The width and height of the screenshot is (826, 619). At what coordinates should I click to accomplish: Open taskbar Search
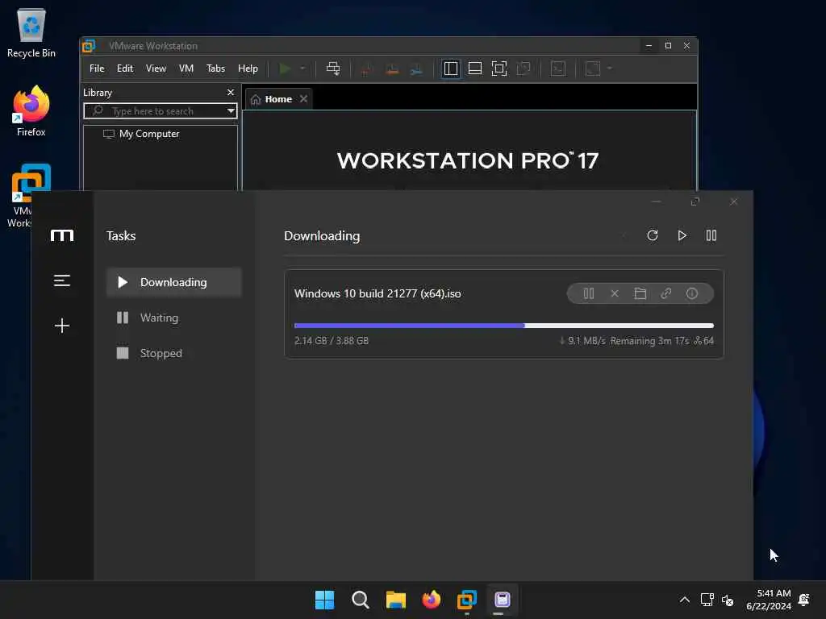coord(361,600)
